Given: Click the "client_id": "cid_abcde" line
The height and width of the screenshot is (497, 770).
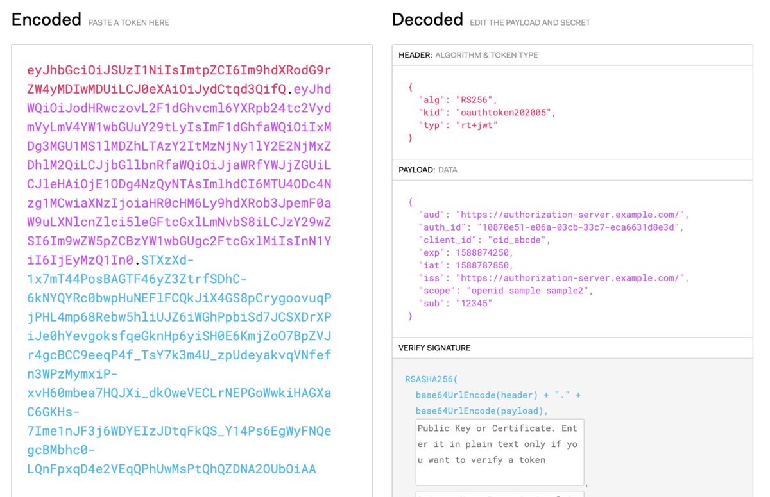Looking at the screenshot, I should pyautogui.click(x=484, y=240).
